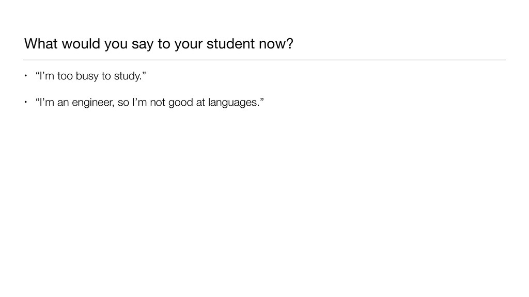The width and height of the screenshot is (529, 297).
Task: Click the question mark ending the title
Action: pyautogui.click(x=290, y=44)
